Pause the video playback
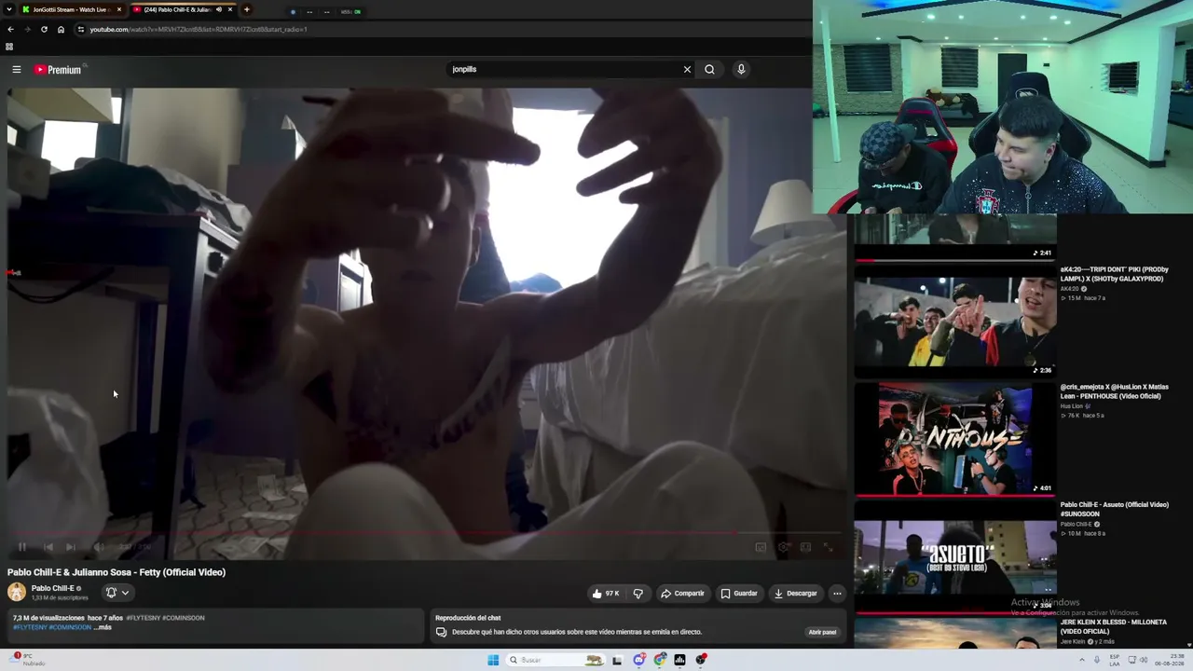Image resolution: width=1193 pixels, height=671 pixels. 21,547
